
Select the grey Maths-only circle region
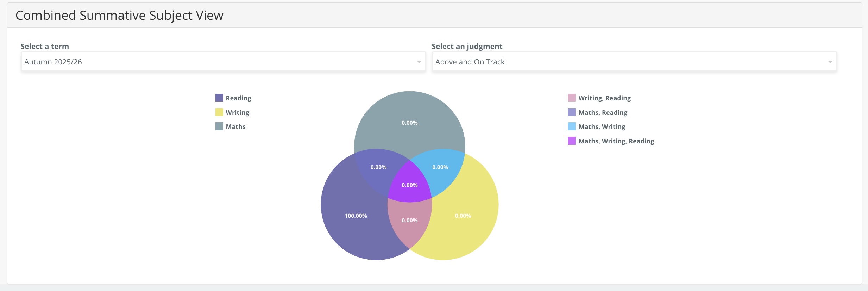[409, 123]
